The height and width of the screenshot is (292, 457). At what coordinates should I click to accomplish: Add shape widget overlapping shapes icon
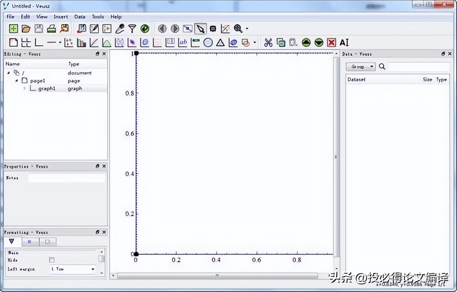(x=246, y=43)
